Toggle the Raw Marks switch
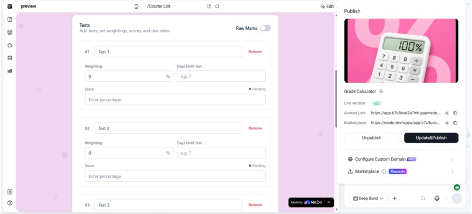472x214 pixels. tap(265, 28)
